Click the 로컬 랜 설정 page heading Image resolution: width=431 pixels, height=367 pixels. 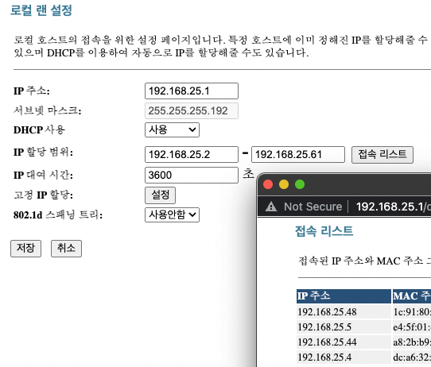[41, 10]
